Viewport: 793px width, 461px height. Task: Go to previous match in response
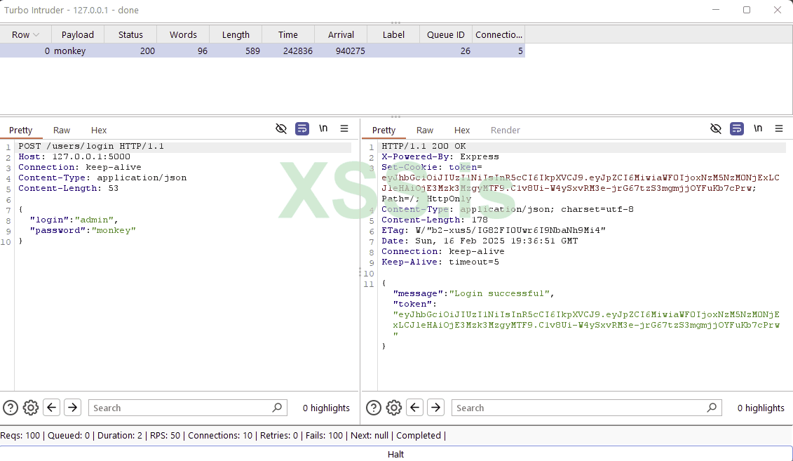[x=414, y=407]
